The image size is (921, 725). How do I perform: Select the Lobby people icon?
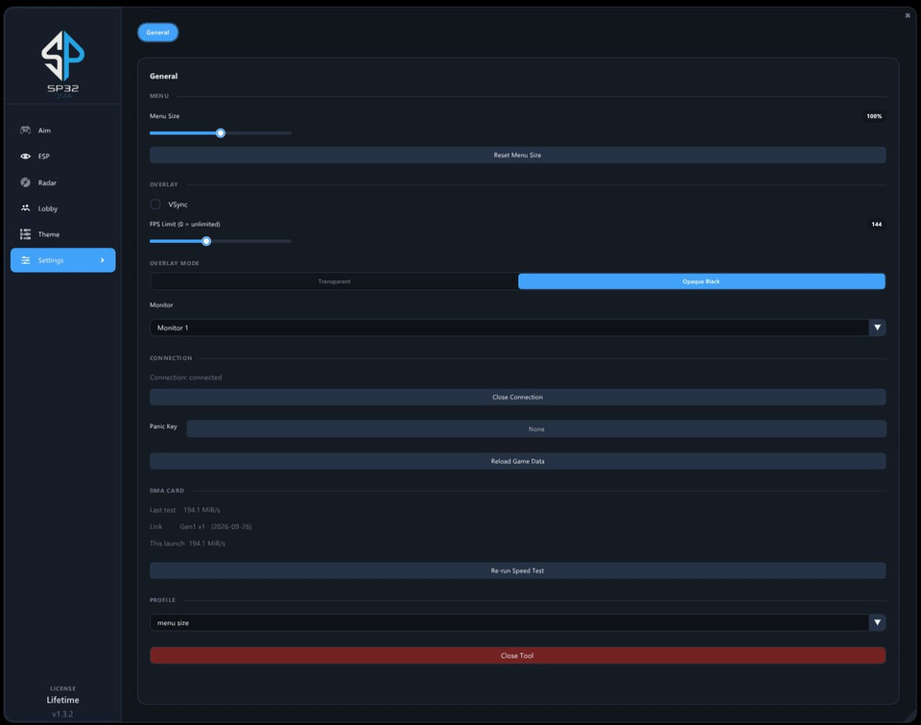click(x=25, y=208)
